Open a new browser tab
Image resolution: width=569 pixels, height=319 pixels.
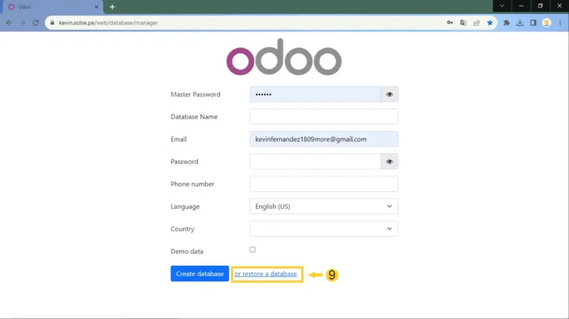112,7
